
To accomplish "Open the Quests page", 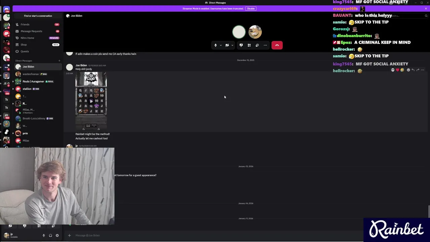I will tap(38, 51).
